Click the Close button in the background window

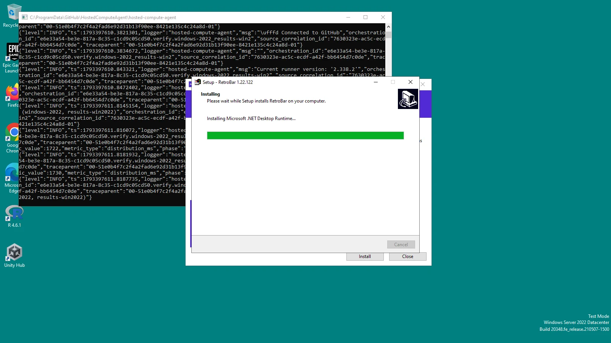tap(407, 256)
